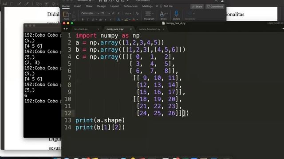Viewport: 284px width, 159px height.
Task: Click the numpy_one_d.py title bar file icon
Action: point(163,23)
